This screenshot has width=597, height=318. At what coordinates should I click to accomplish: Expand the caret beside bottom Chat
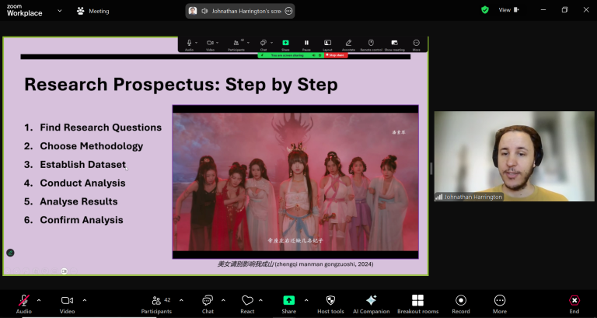(x=223, y=300)
